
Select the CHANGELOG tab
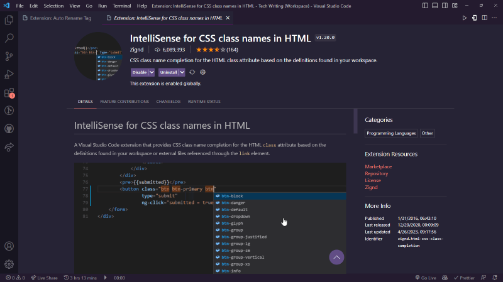(169, 102)
